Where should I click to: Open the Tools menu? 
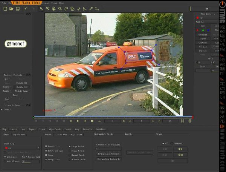(x=54, y=3)
